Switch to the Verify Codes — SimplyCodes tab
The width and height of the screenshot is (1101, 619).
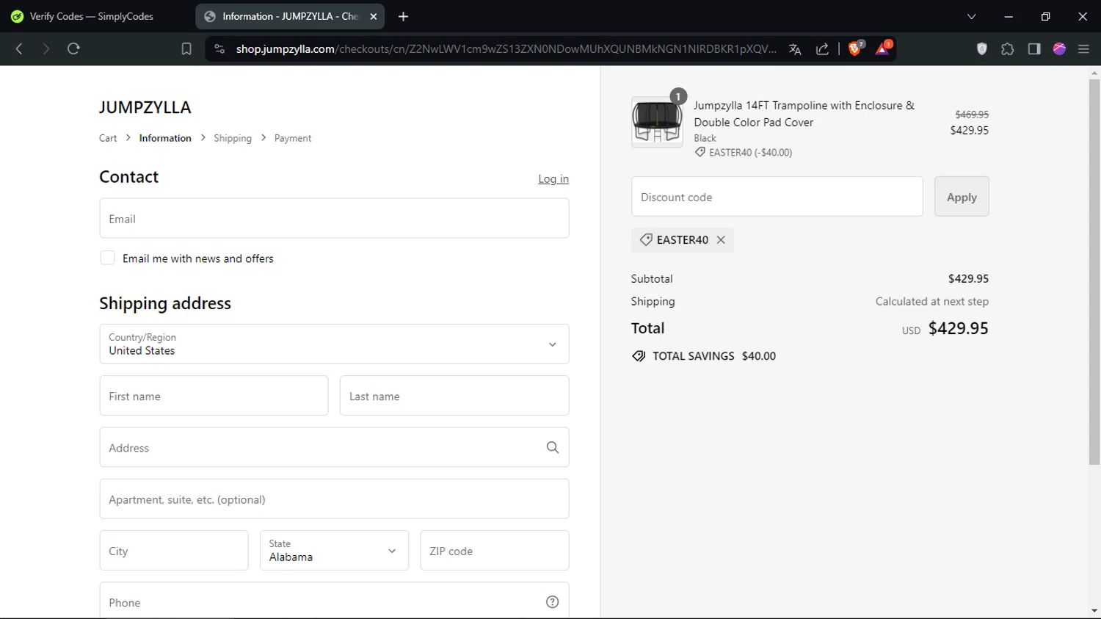click(x=92, y=16)
